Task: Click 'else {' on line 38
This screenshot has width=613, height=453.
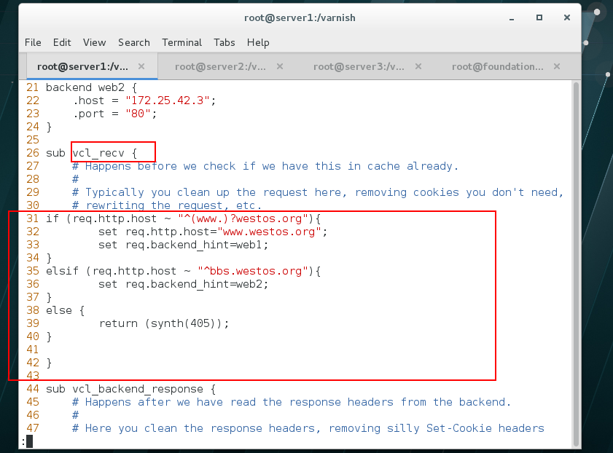Action: (66, 310)
